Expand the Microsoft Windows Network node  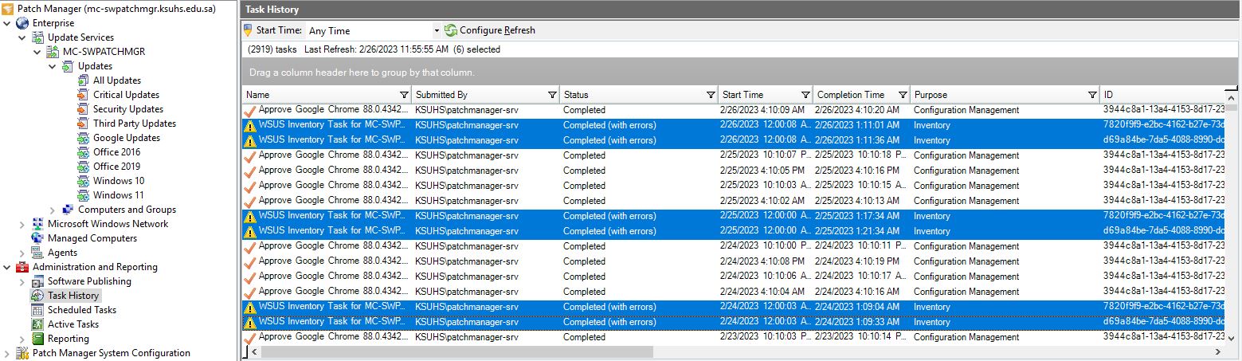(22, 224)
